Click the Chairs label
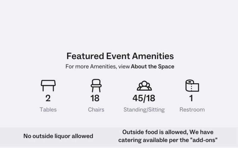The width and height of the screenshot is (238, 148). pyautogui.click(x=96, y=110)
